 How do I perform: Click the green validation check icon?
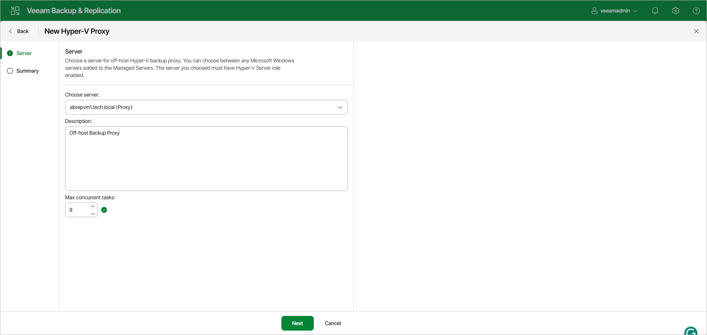point(104,210)
